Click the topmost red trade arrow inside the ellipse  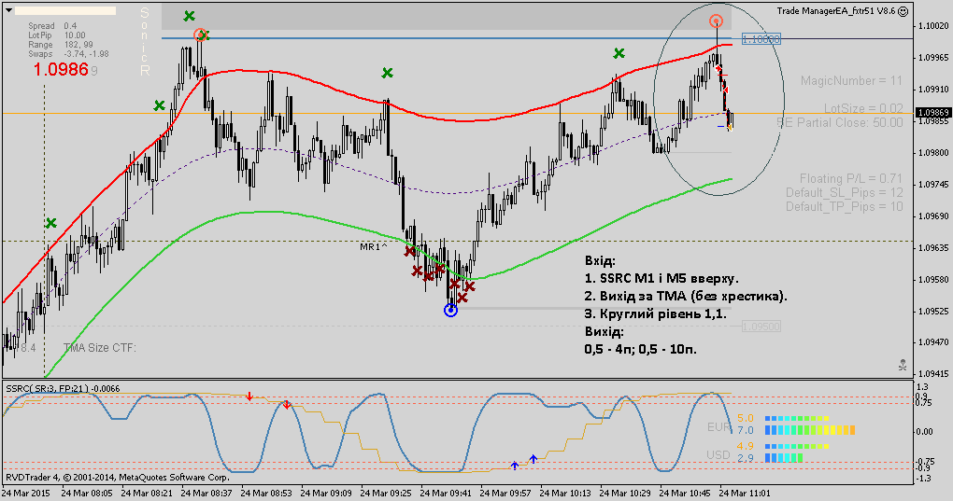719,68
